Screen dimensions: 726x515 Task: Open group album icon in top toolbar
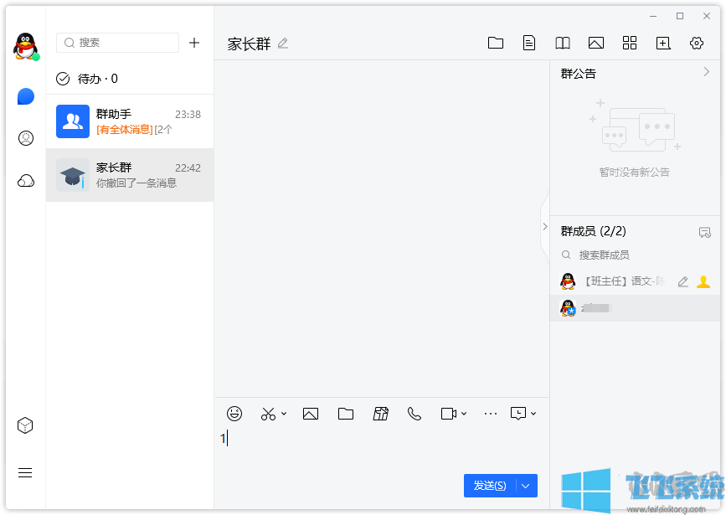point(596,43)
